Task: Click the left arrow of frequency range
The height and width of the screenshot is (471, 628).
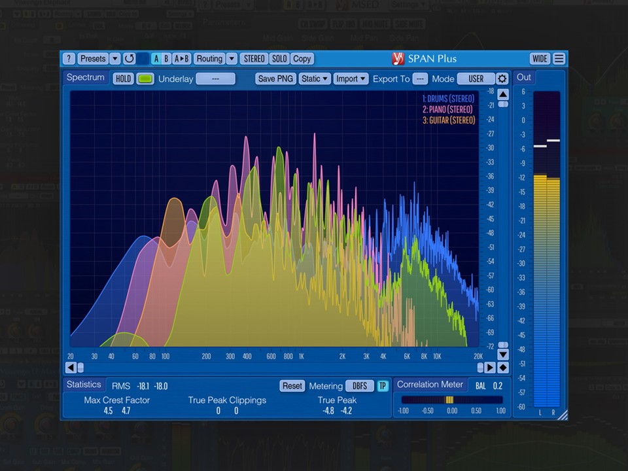Action: [71, 368]
